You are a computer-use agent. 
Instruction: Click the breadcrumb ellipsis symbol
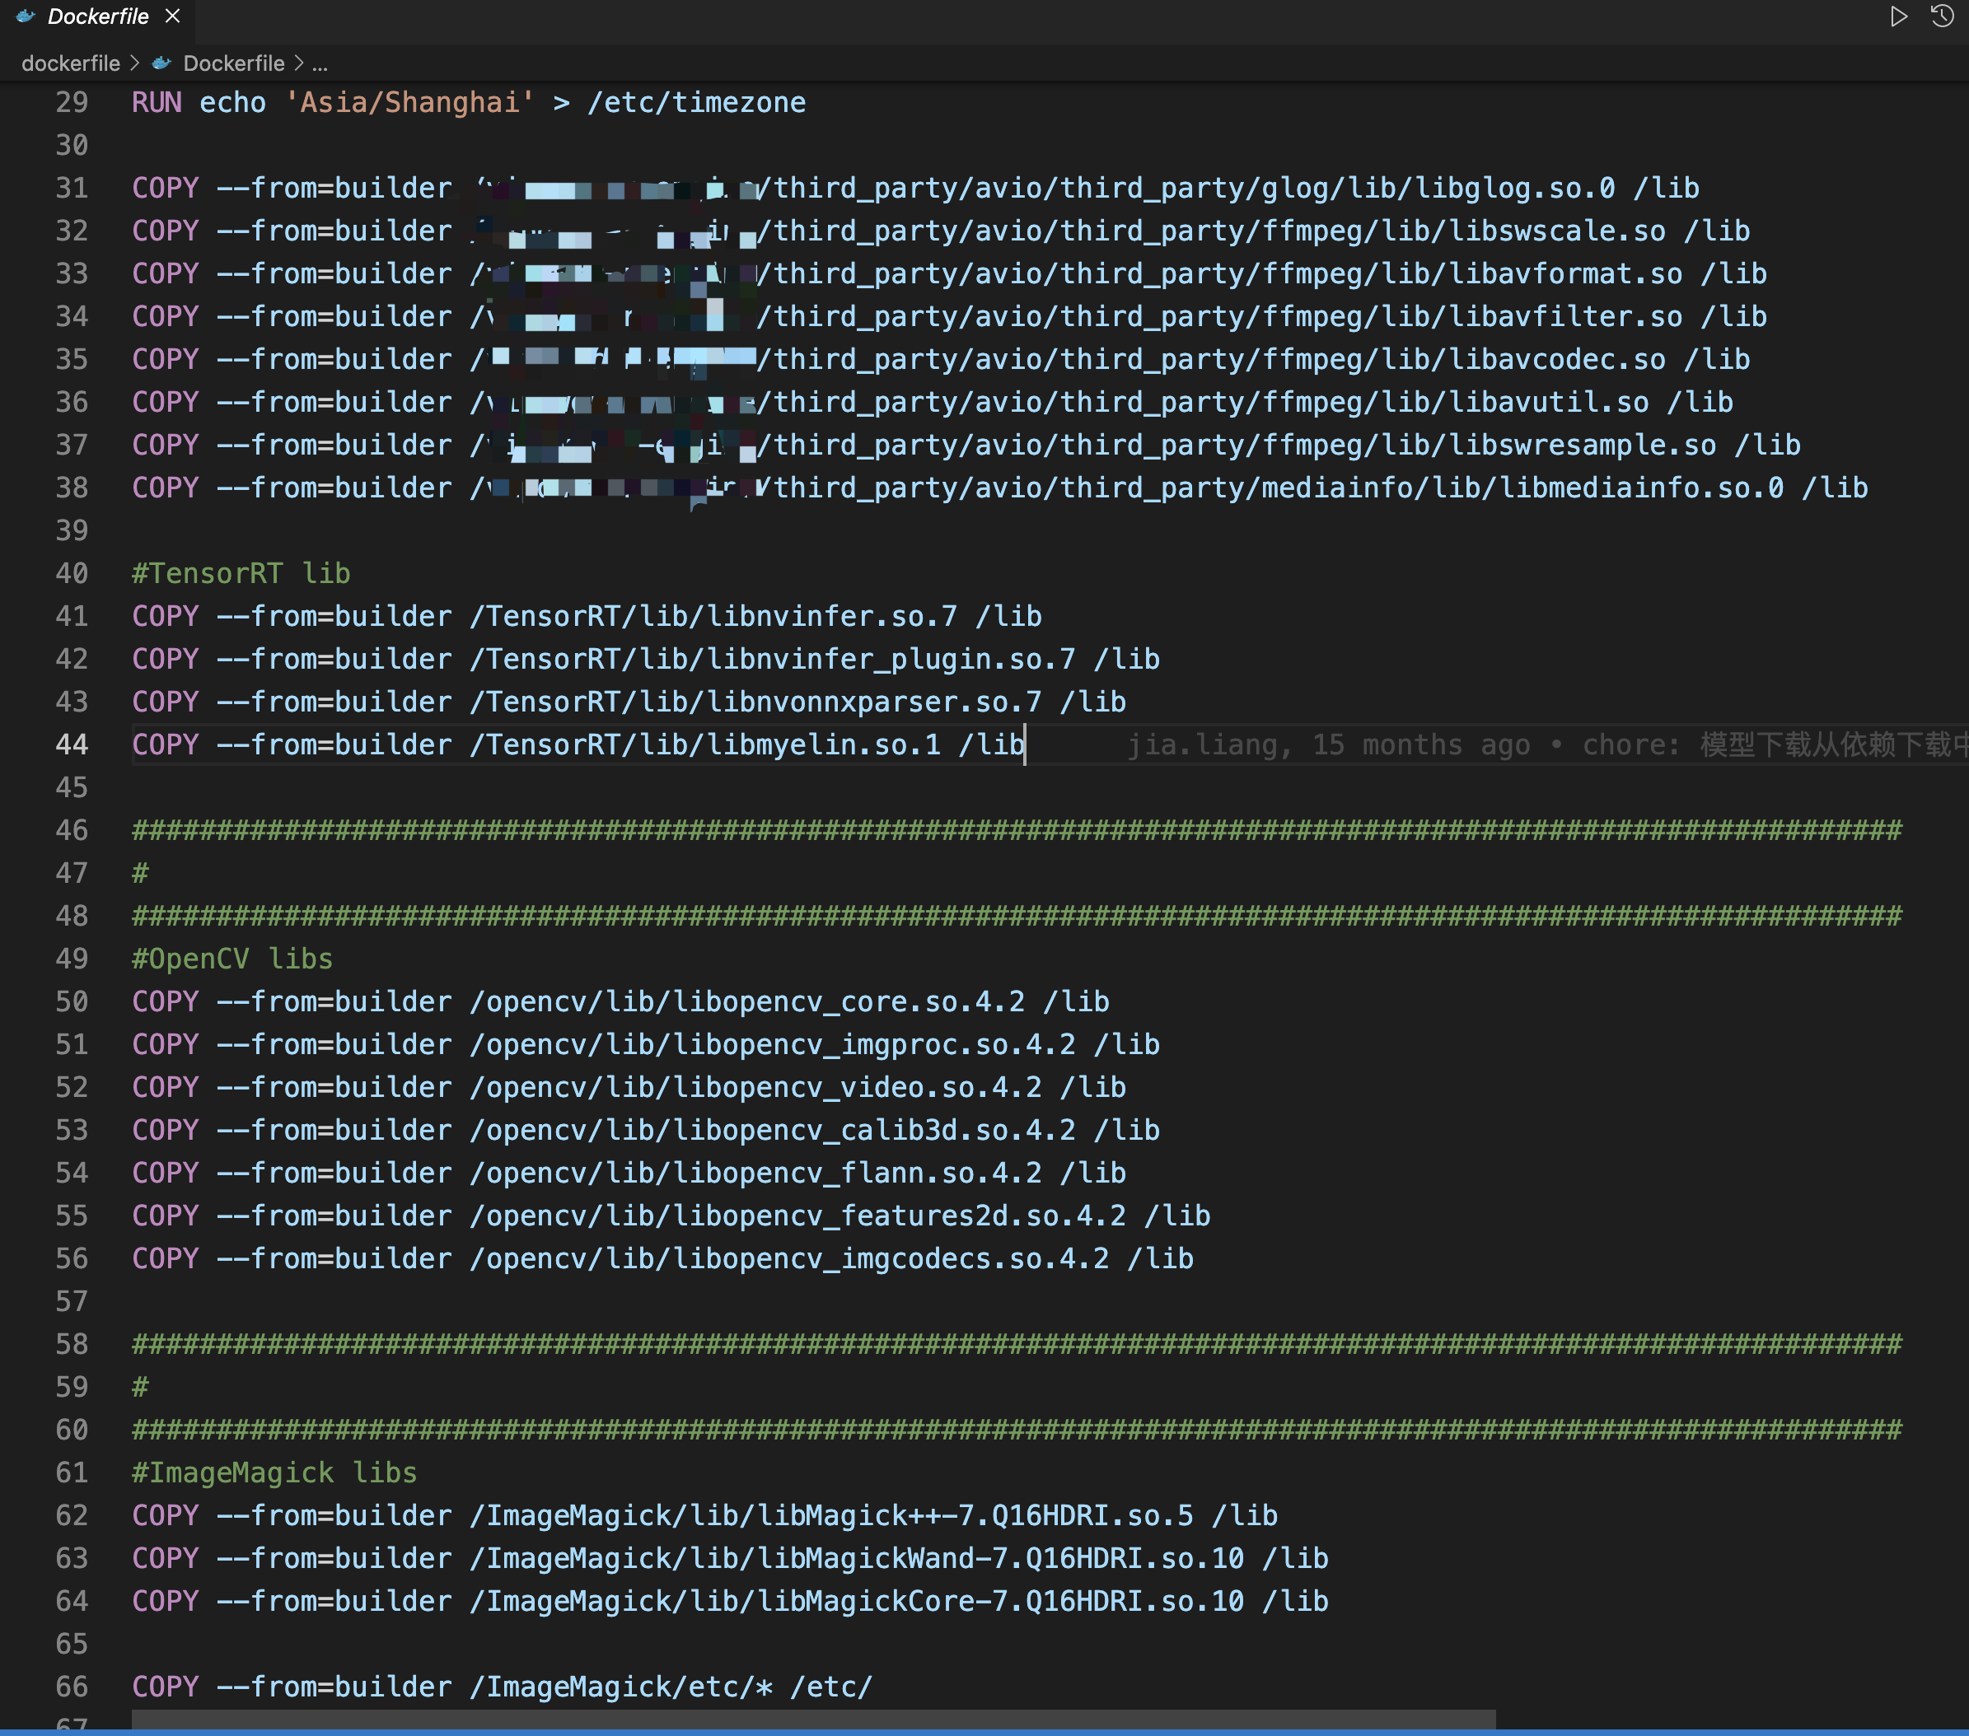point(320,64)
